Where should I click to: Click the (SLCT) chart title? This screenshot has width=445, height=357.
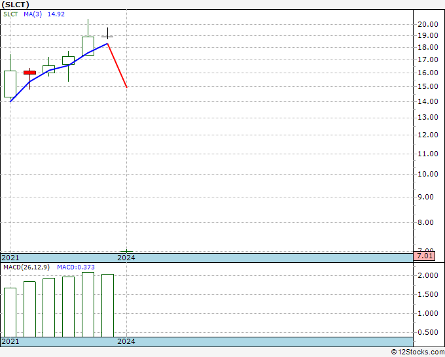tap(15, 5)
